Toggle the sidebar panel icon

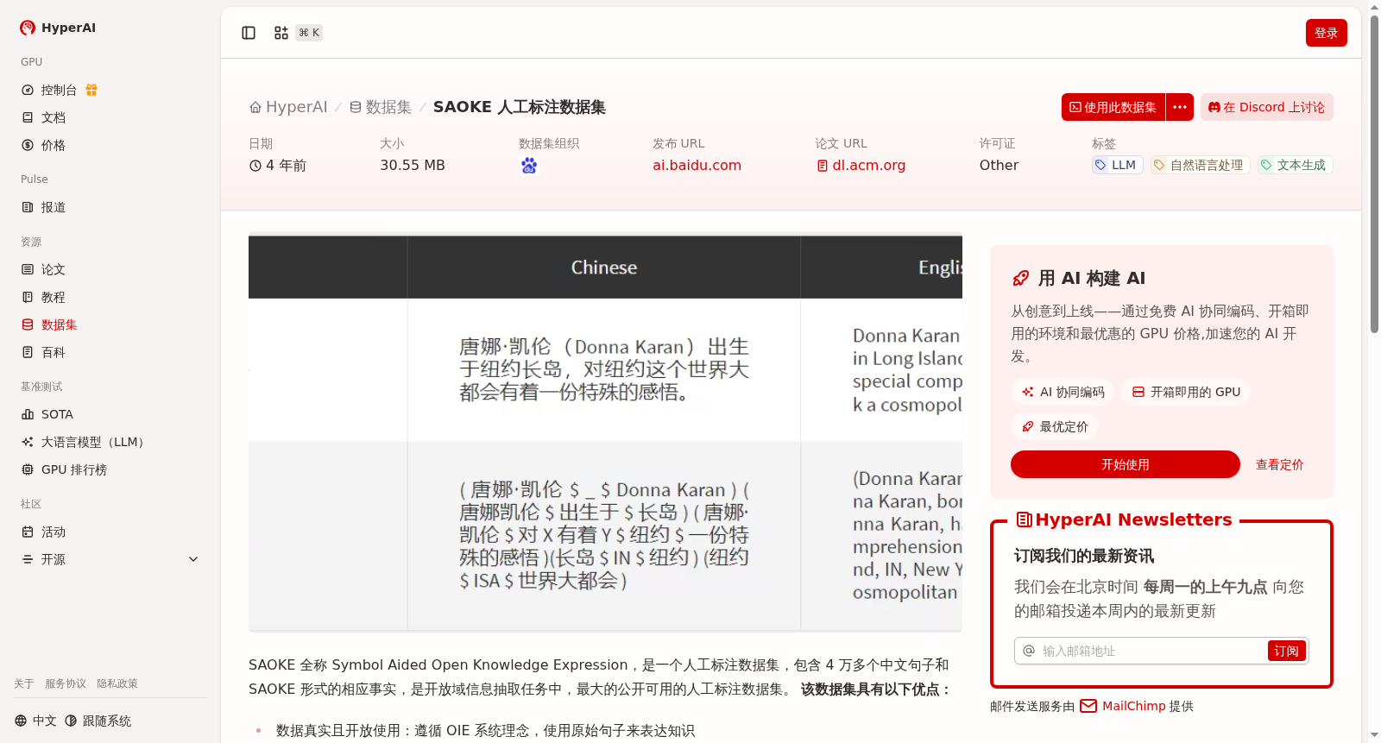pyautogui.click(x=249, y=33)
